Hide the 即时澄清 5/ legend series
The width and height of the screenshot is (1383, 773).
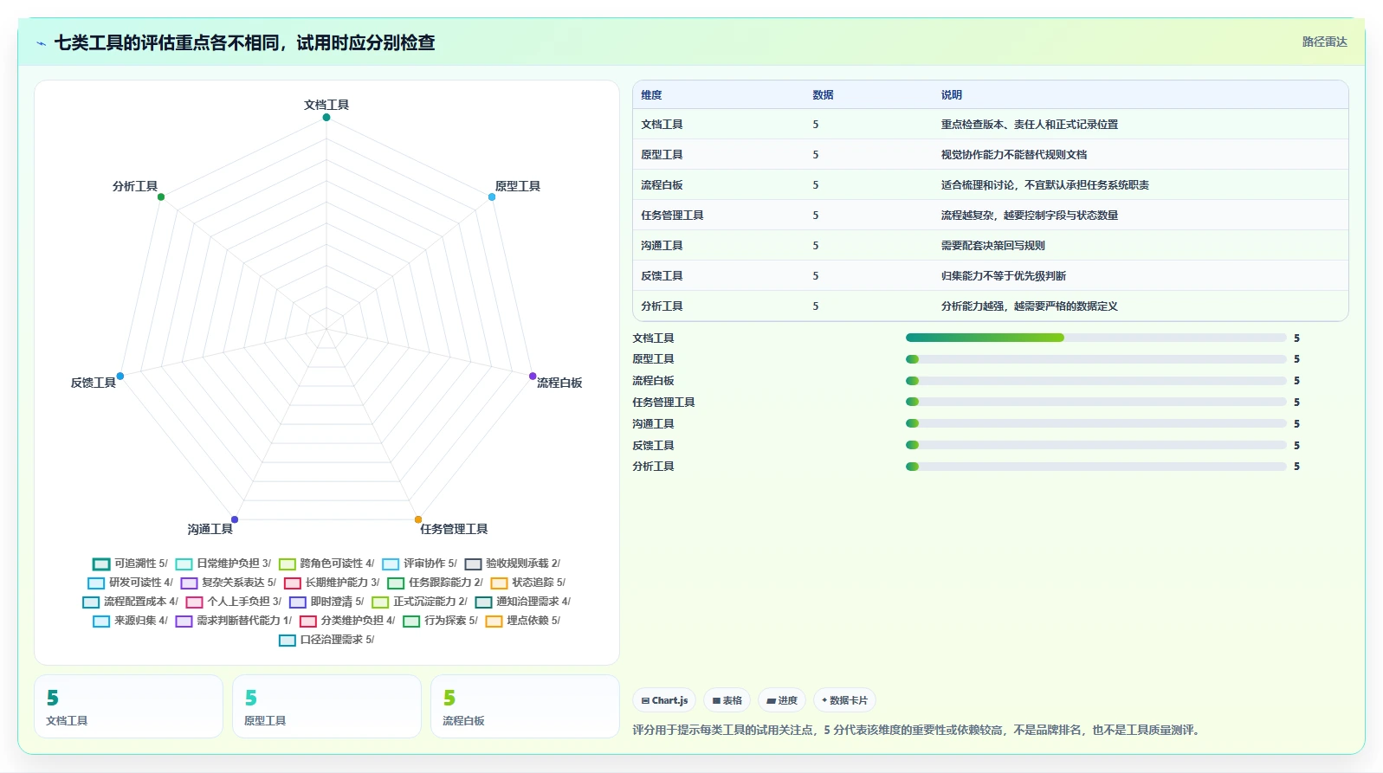click(326, 602)
